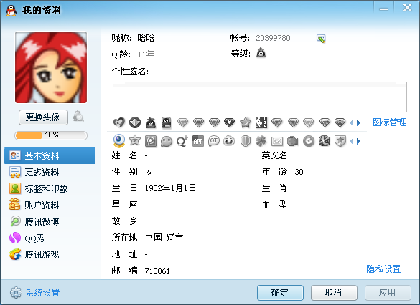The height and width of the screenshot is (305, 420).
Task: Open the 图标管理 link
Action: (x=390, y=122)
